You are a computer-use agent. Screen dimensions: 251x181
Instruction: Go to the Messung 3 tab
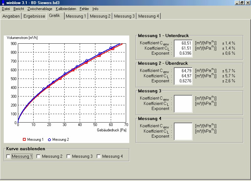pyautogui.click(x=124, y=16)
